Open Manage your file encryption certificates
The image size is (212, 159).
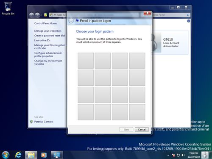tap(50, 47)
